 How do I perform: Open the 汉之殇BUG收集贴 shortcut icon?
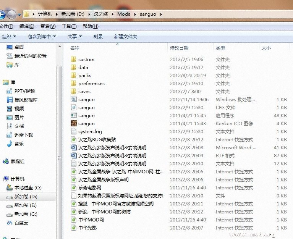74,140
